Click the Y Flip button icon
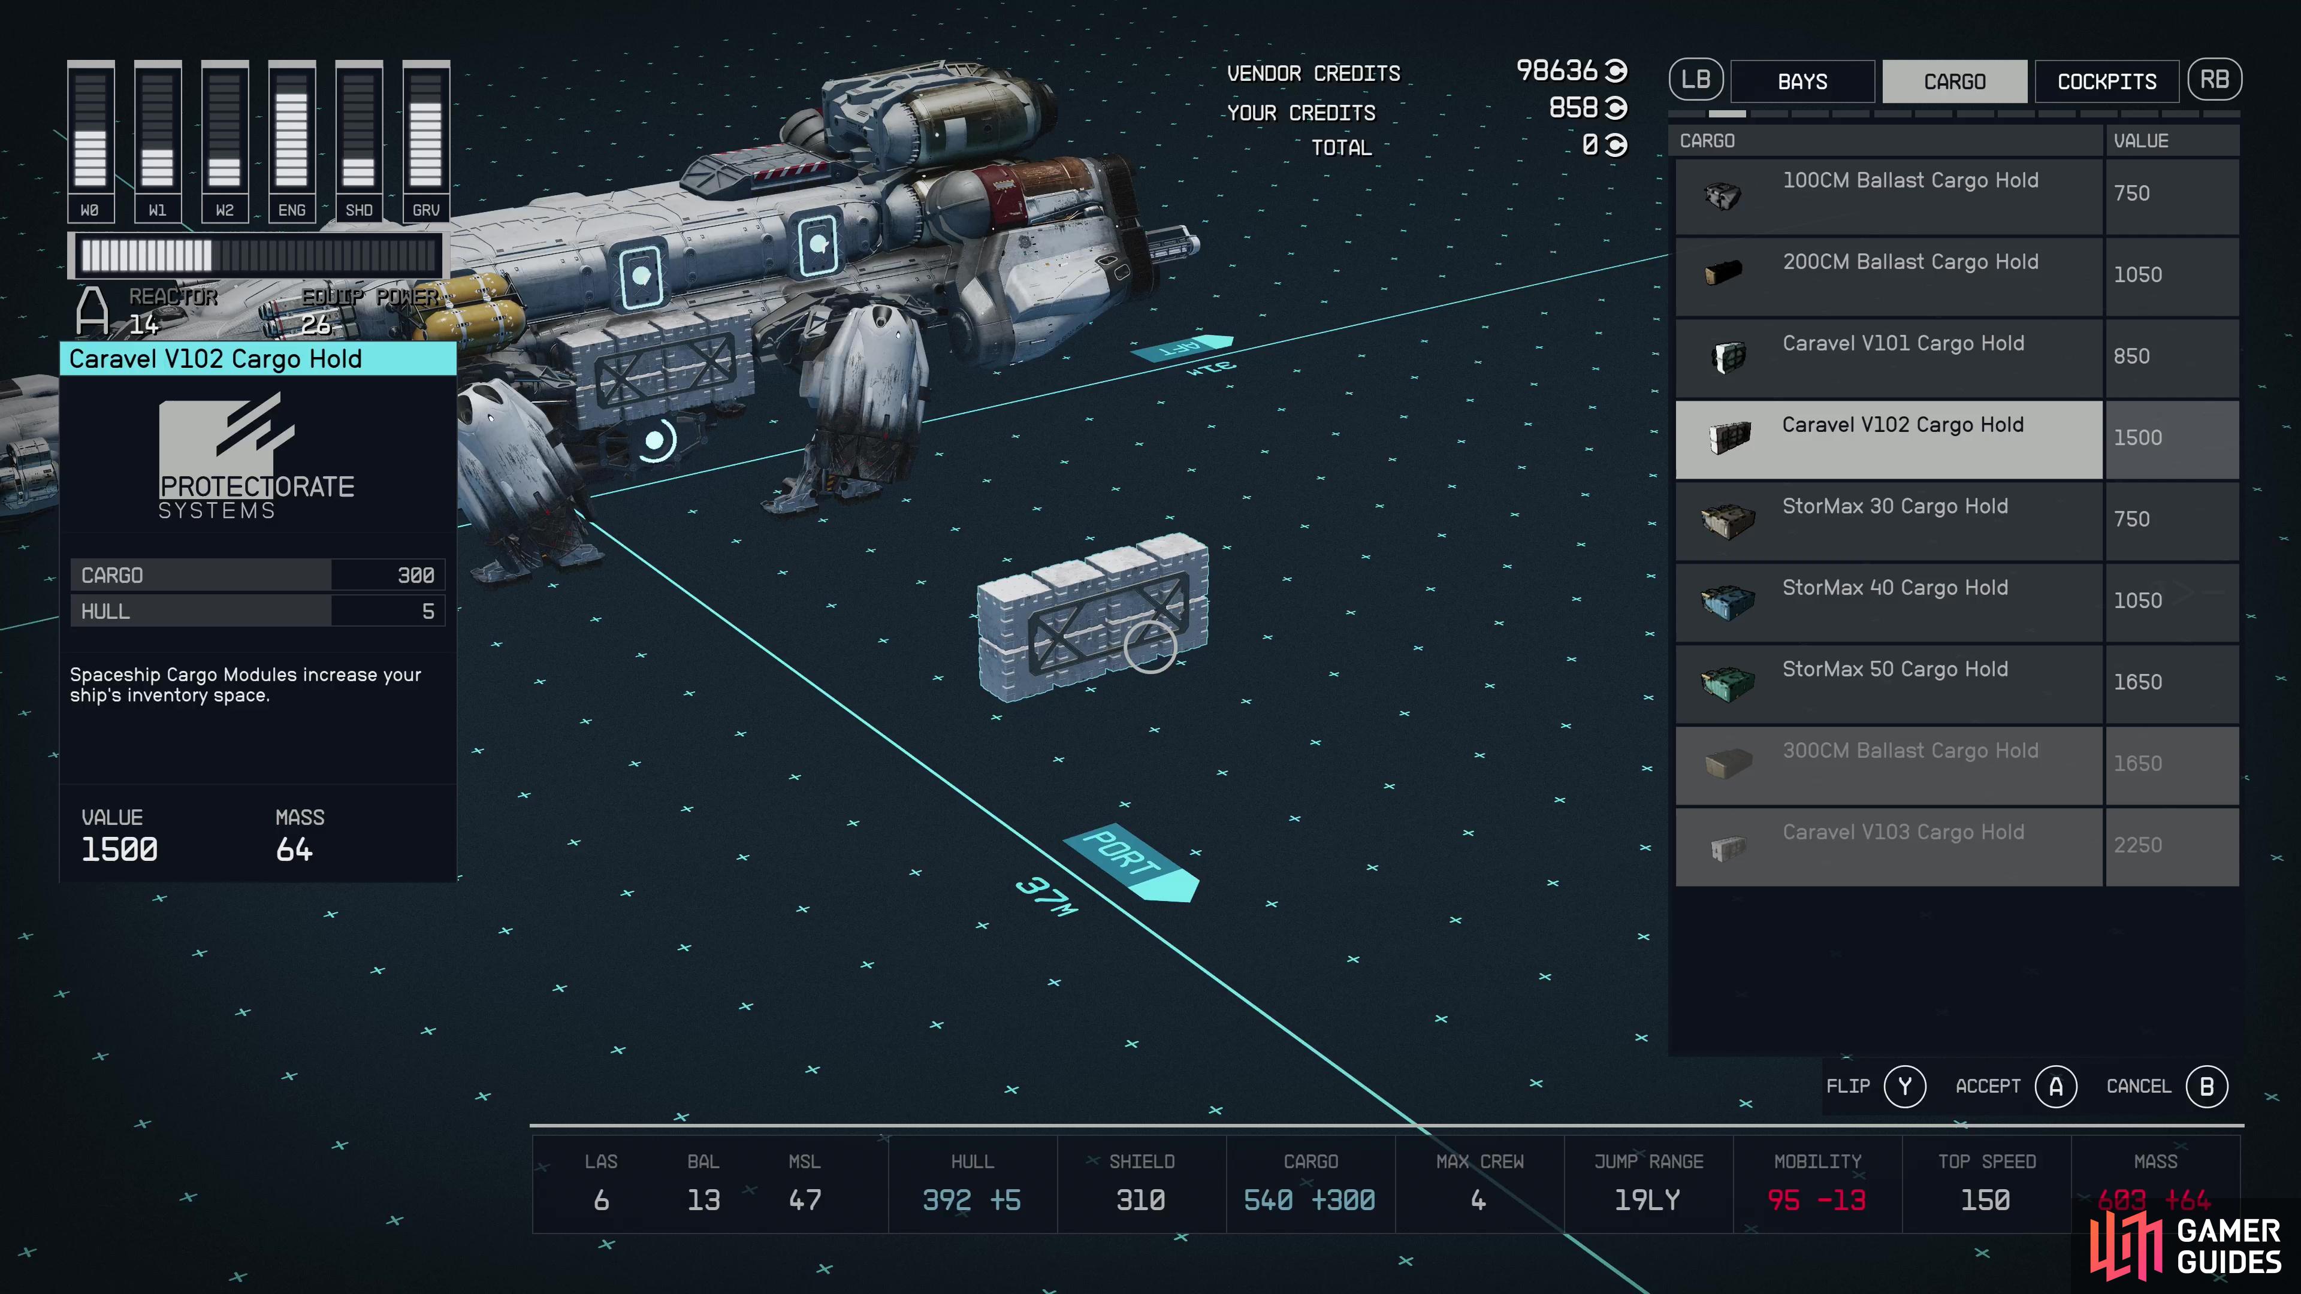This screenshot has width=2301, height=1294. (x=1904, y=1087)
